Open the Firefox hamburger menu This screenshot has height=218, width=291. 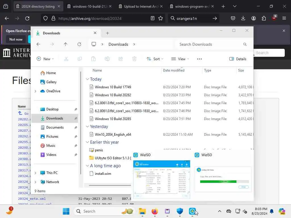(284, 18)
